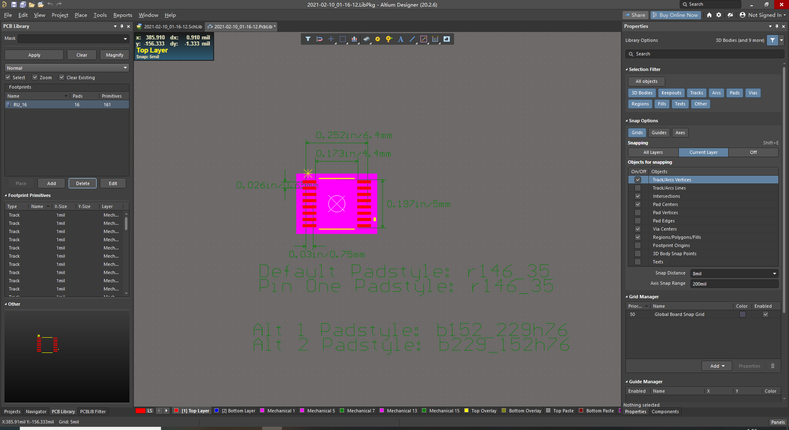
Task: Click the Share button
Action: click(x=635, y=15)
